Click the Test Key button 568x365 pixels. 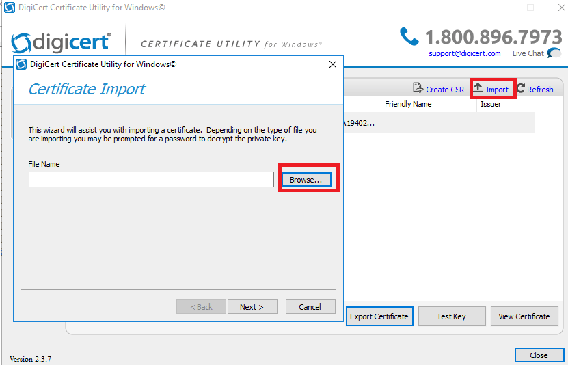(452, 316)
